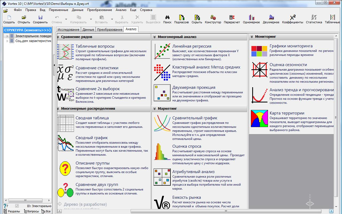Click the Поиск binoculars icon
Image resolution: width=342 pixels, height=214 pixels.
167,18
